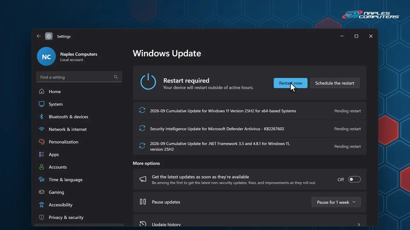Open the Pause for 1 week dropdown

(336, 202)
